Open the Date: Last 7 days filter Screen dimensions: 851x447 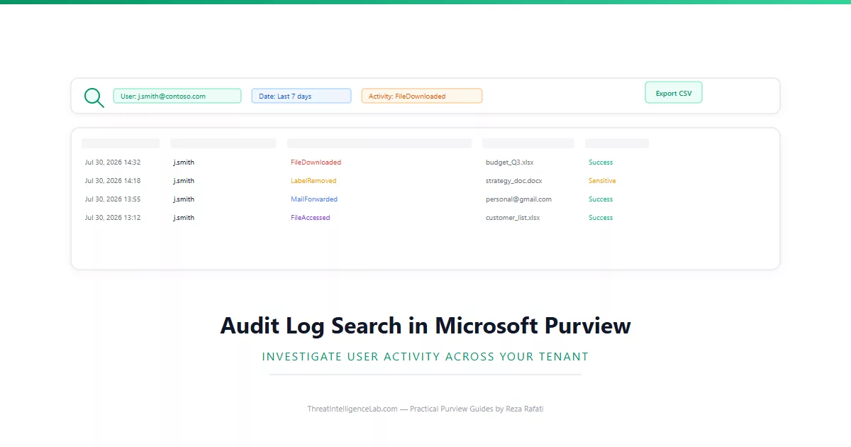[301, 96]
